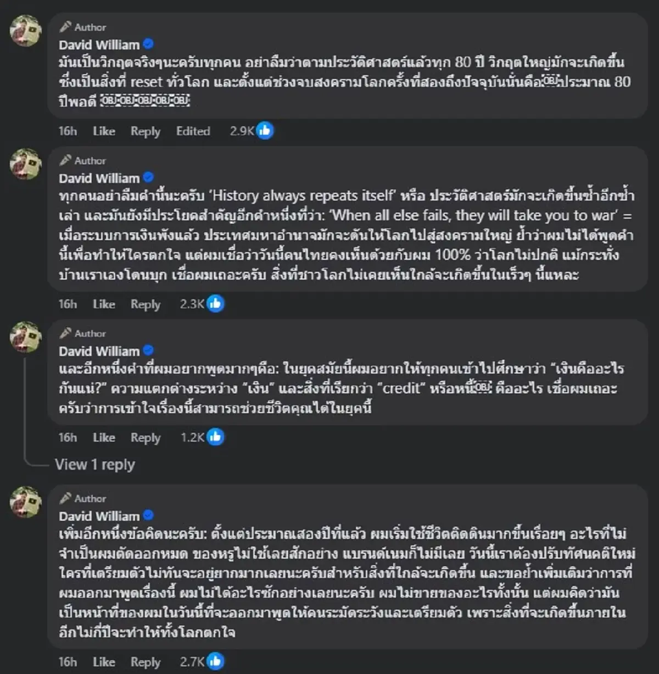659x674 pixels.
Task: Open David William profile from second comment
Action: pos(99,179)
